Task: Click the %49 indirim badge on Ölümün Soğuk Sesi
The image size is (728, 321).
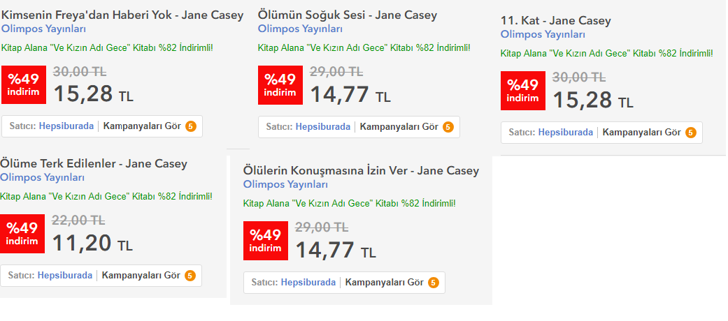Action: [x=280, y=84]
